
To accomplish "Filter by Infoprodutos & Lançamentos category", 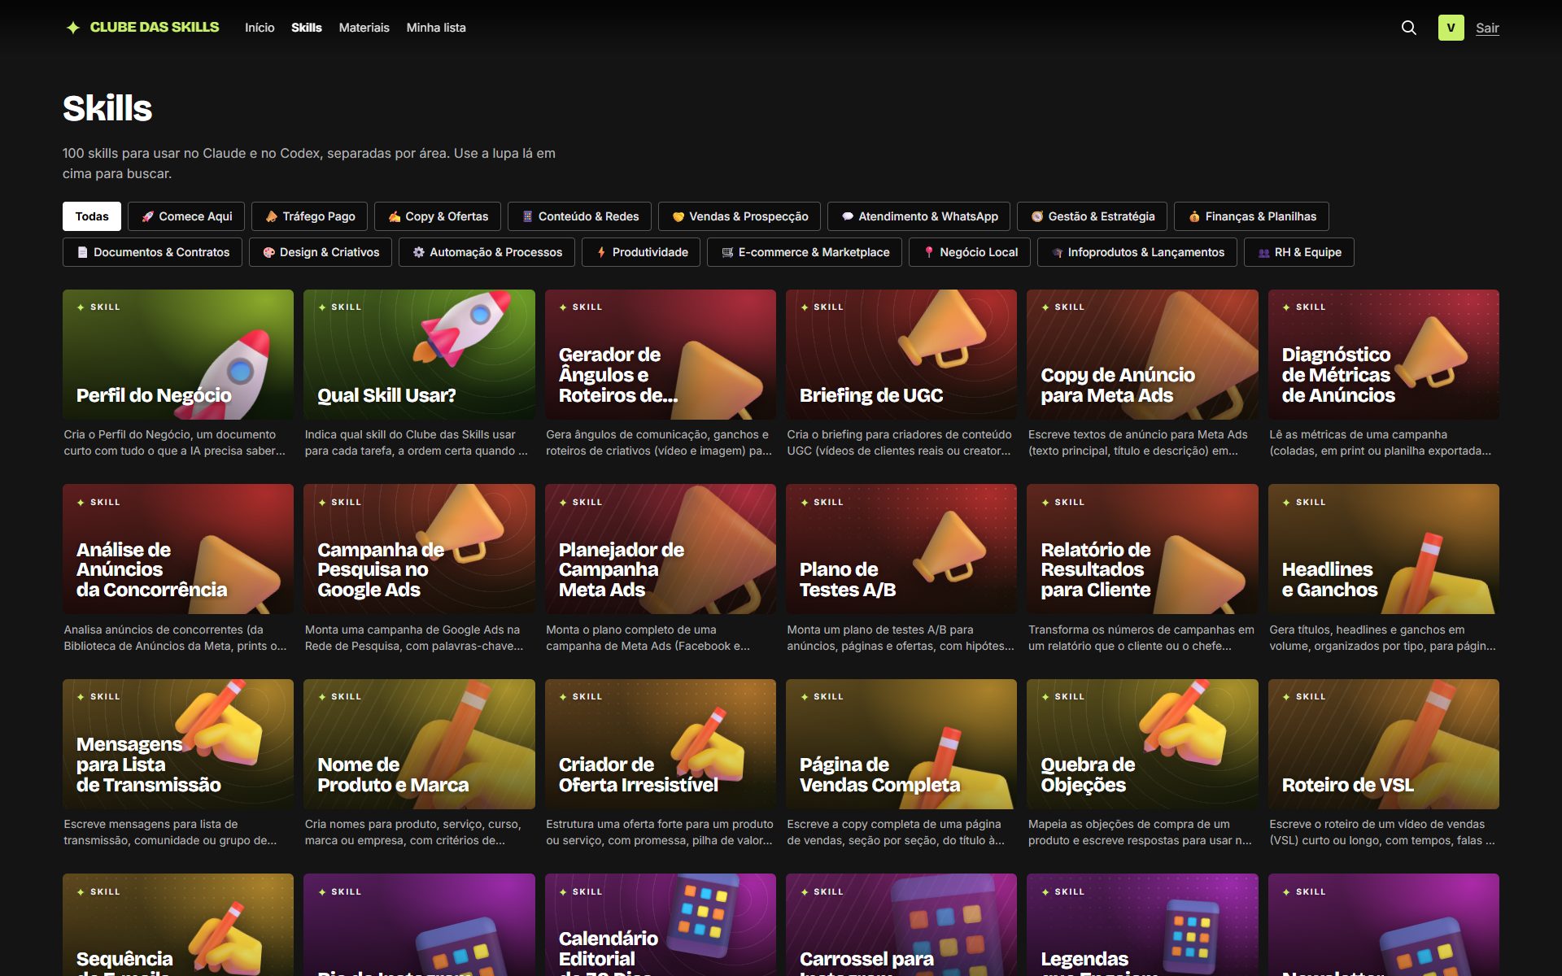I will pos(1137,252).
